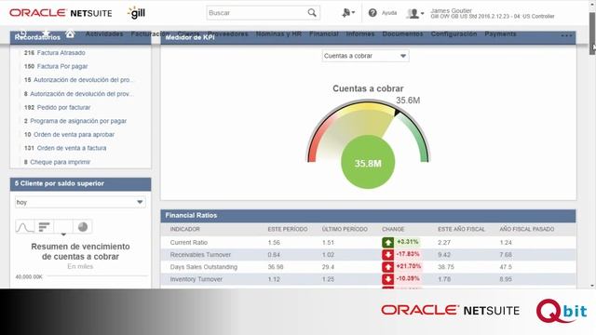The height and width of the screenshot is (335, 596).
Task: Open 131 Orden de venta a factura
Action: coord(65,148)
